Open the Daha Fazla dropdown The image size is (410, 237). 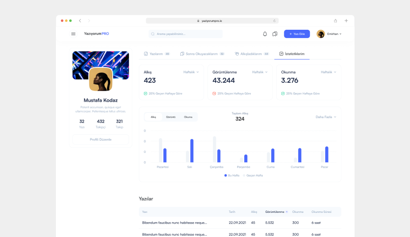[326, 117]
